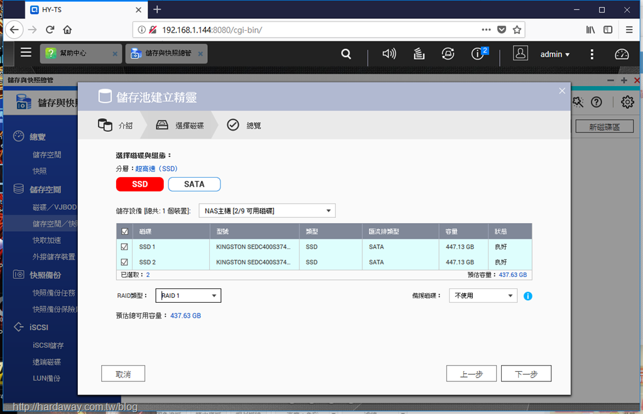Image resolution: width=643 pixels, height=414 pixels.
Task: Open the RAID type dropdown showing RAID 1
Action: (188, 295)
